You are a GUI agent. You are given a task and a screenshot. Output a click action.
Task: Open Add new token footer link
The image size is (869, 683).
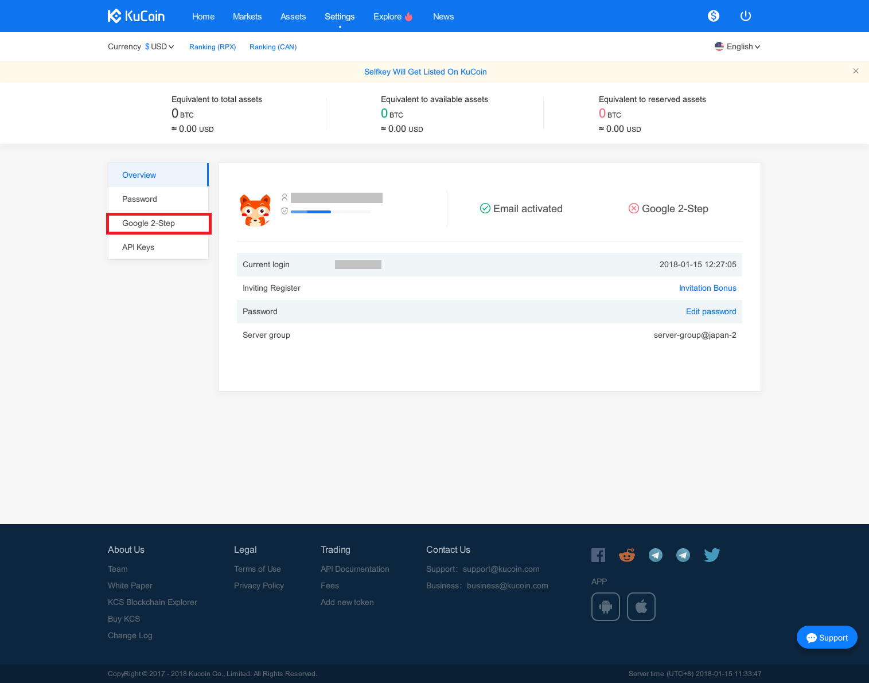[x=347, y=602]
